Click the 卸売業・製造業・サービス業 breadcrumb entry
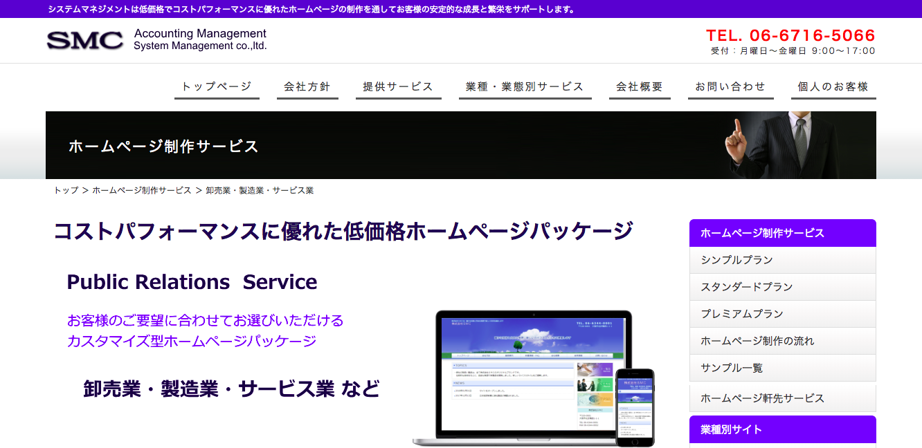This screenshot has height=448, width=922. [x=259, y=190]
